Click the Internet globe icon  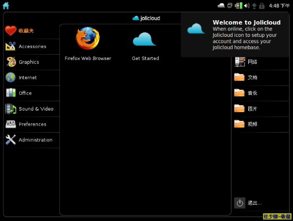pos(10,77)
